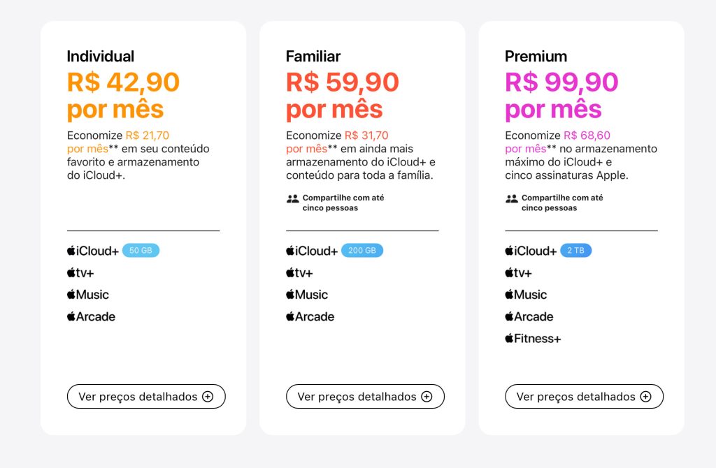The image size is (716, 468).
Task: Click people sharing icon in Premium plan
Action: click(512, 199)
